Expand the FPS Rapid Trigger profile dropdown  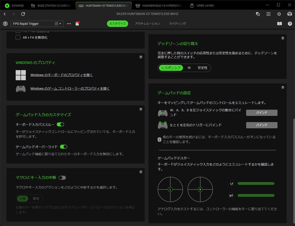[37, 23]
